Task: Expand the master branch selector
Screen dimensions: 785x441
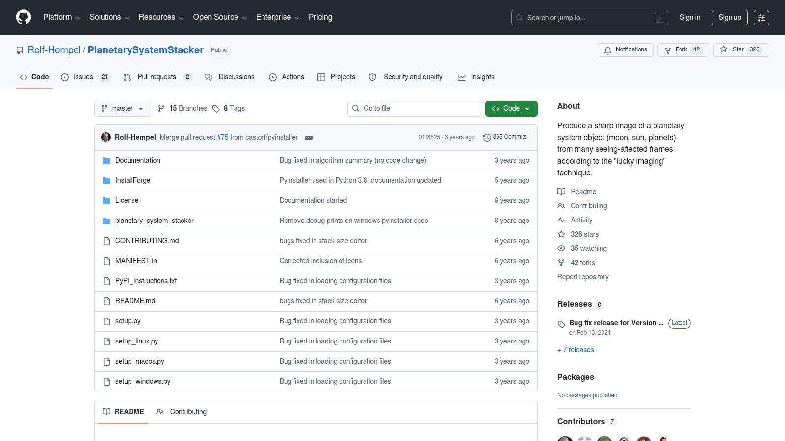Action: point(123,109)
